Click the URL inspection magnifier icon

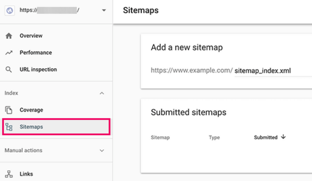click(x=9, y=69)
